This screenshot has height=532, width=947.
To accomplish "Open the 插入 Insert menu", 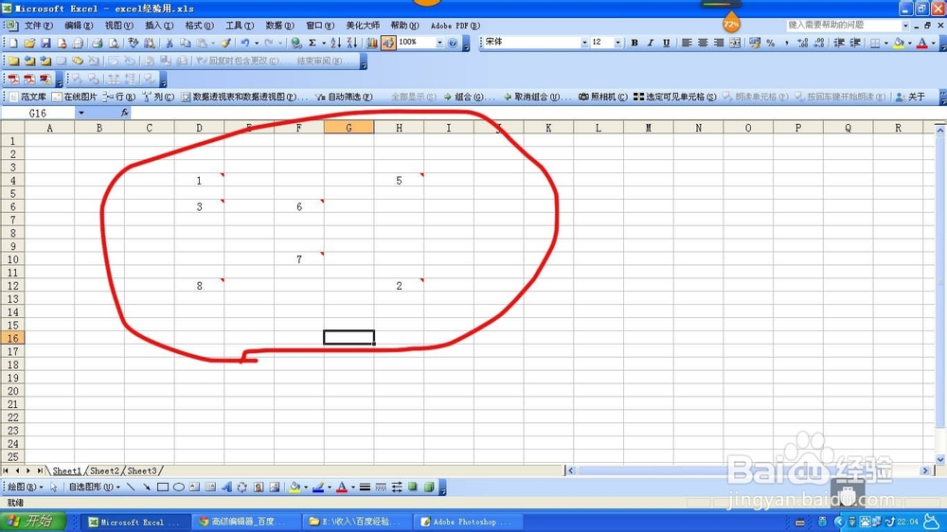I will [x=159, y=26].
